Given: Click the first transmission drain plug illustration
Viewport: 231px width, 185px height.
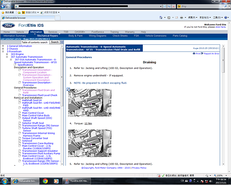Looking at the screenshot, I should coord(90,103).
